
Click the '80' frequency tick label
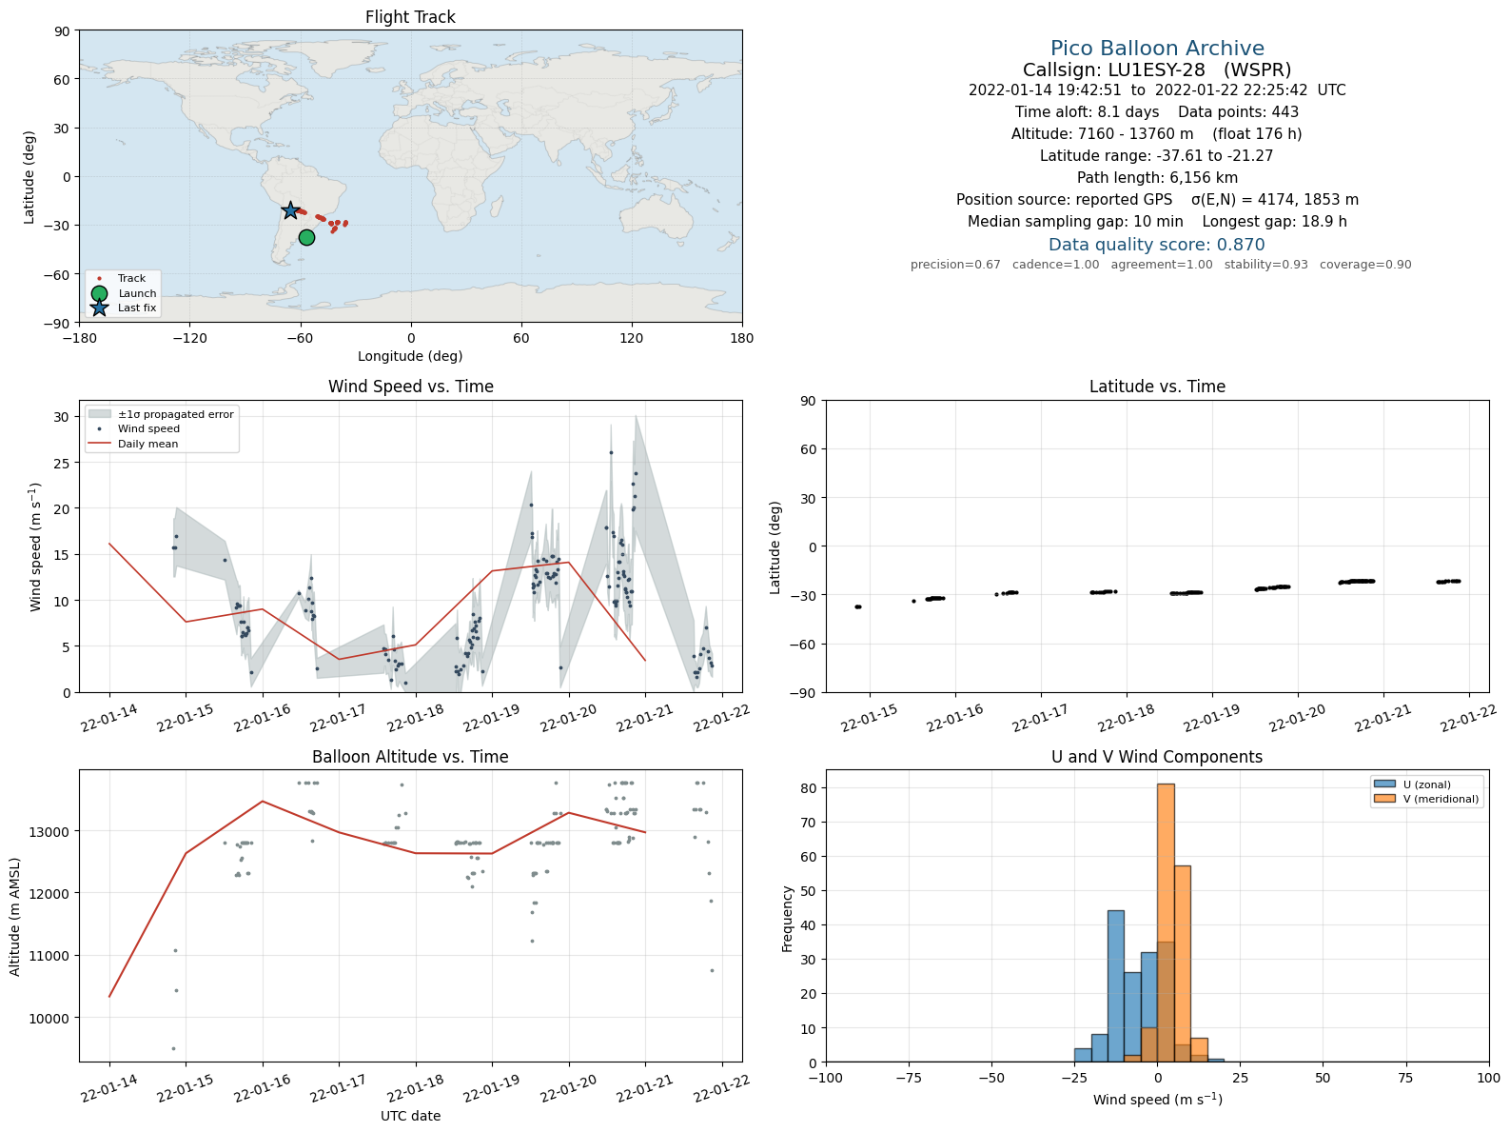(x=810, y=788)
